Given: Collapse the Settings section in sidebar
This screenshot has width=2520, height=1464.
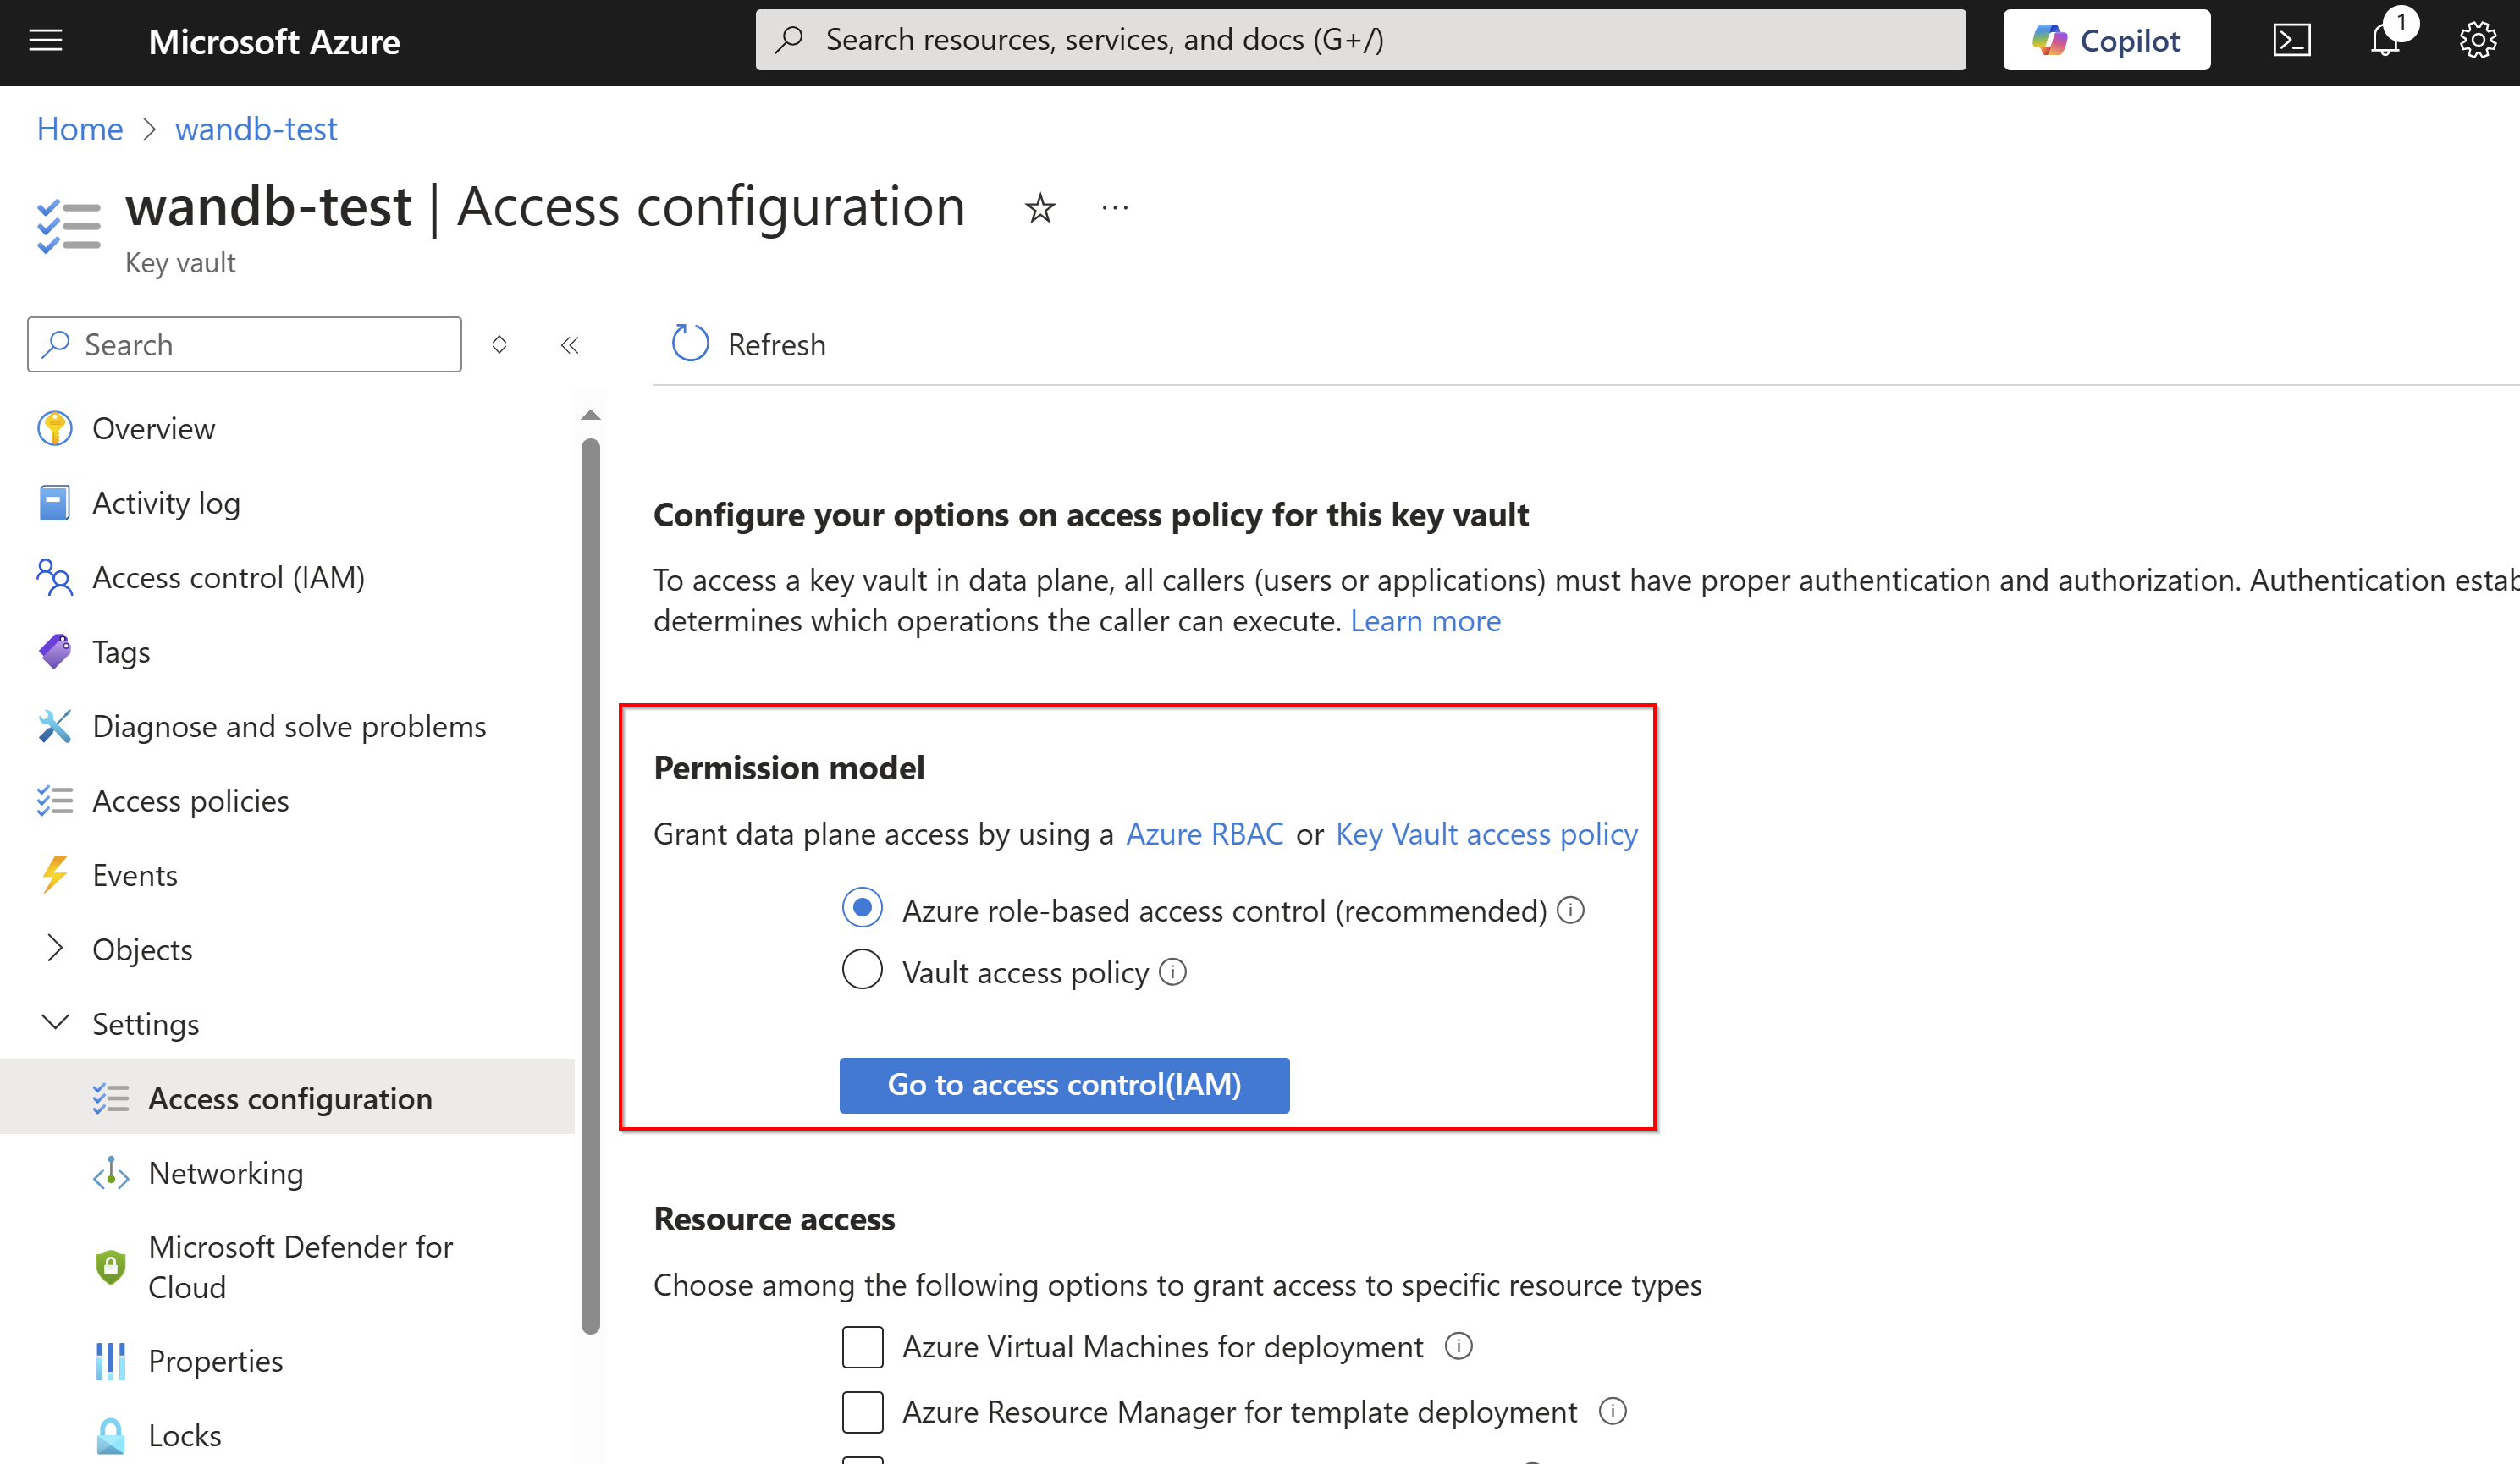Looking at the screenshot, I should (x=55, y=1022).
